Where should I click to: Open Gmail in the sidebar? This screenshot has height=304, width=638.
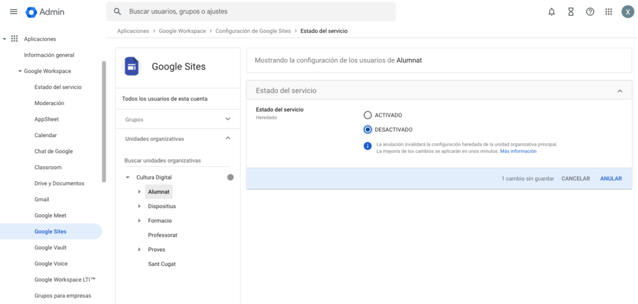[42, 199]
